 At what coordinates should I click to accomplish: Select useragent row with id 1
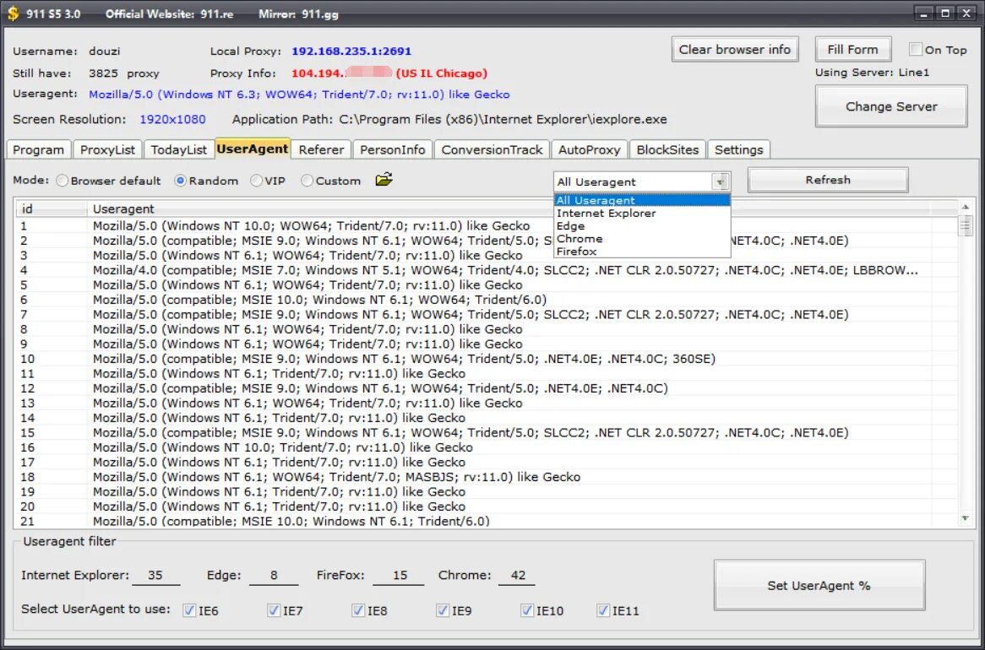coord(487,225)
